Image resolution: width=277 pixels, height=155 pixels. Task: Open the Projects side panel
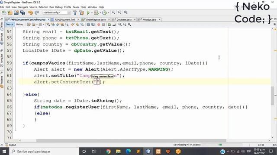click(2, 82)
